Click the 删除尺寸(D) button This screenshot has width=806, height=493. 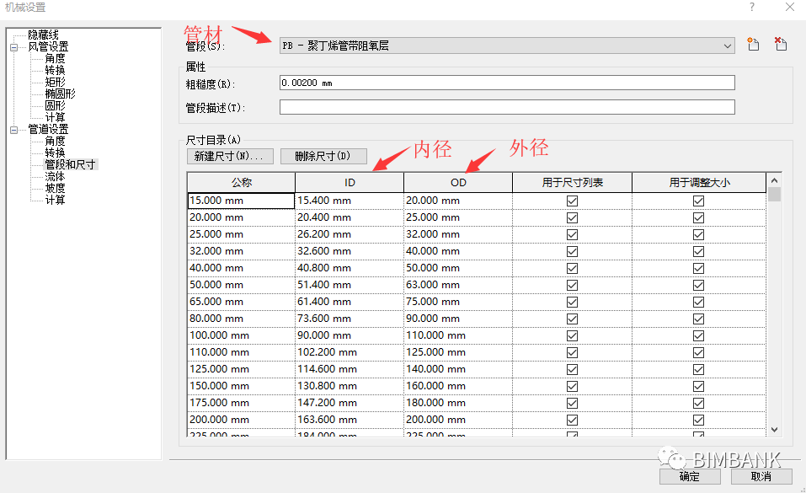tap(323, 156)
